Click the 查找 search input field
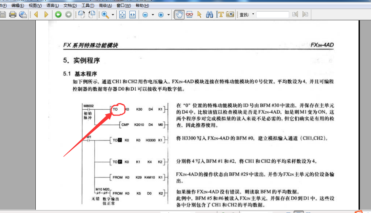The height and width of the screenshot is (213, 371). pos(272,14)
